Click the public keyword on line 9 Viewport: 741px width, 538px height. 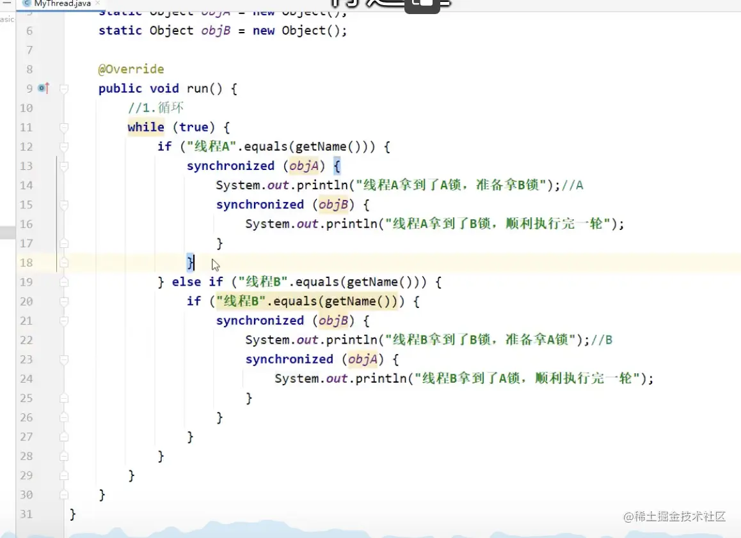coord(120,89)
